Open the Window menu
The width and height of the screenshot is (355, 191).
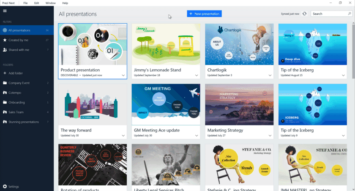(x=50, y=3)
